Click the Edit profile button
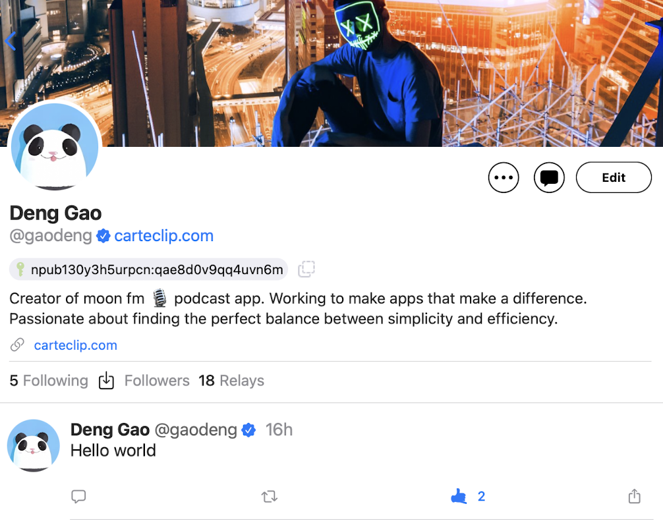This screenshot has width=663, height=527. point(614,177)
